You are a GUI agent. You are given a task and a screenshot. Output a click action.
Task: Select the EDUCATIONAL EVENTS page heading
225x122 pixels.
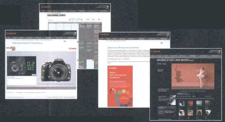pyautogui.click(x=56, y=15)
